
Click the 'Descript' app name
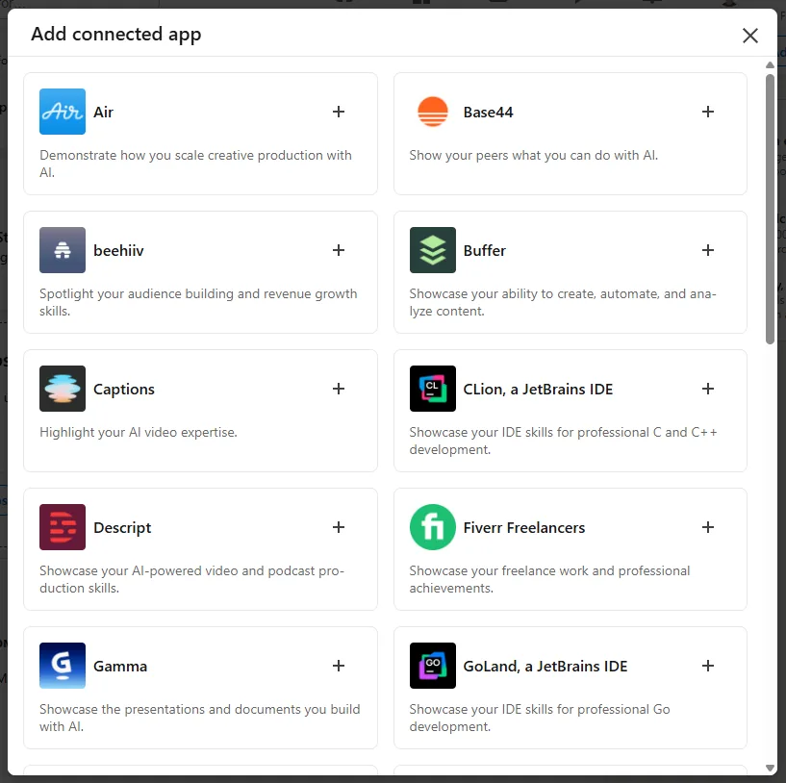tap(122, 528)
